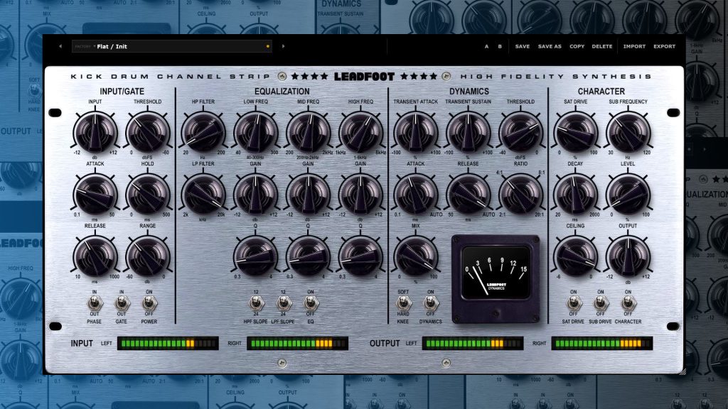The image size is (728, 409).
Task: Open the Flat / Init preset selector
Action: [x=172, y=46]
